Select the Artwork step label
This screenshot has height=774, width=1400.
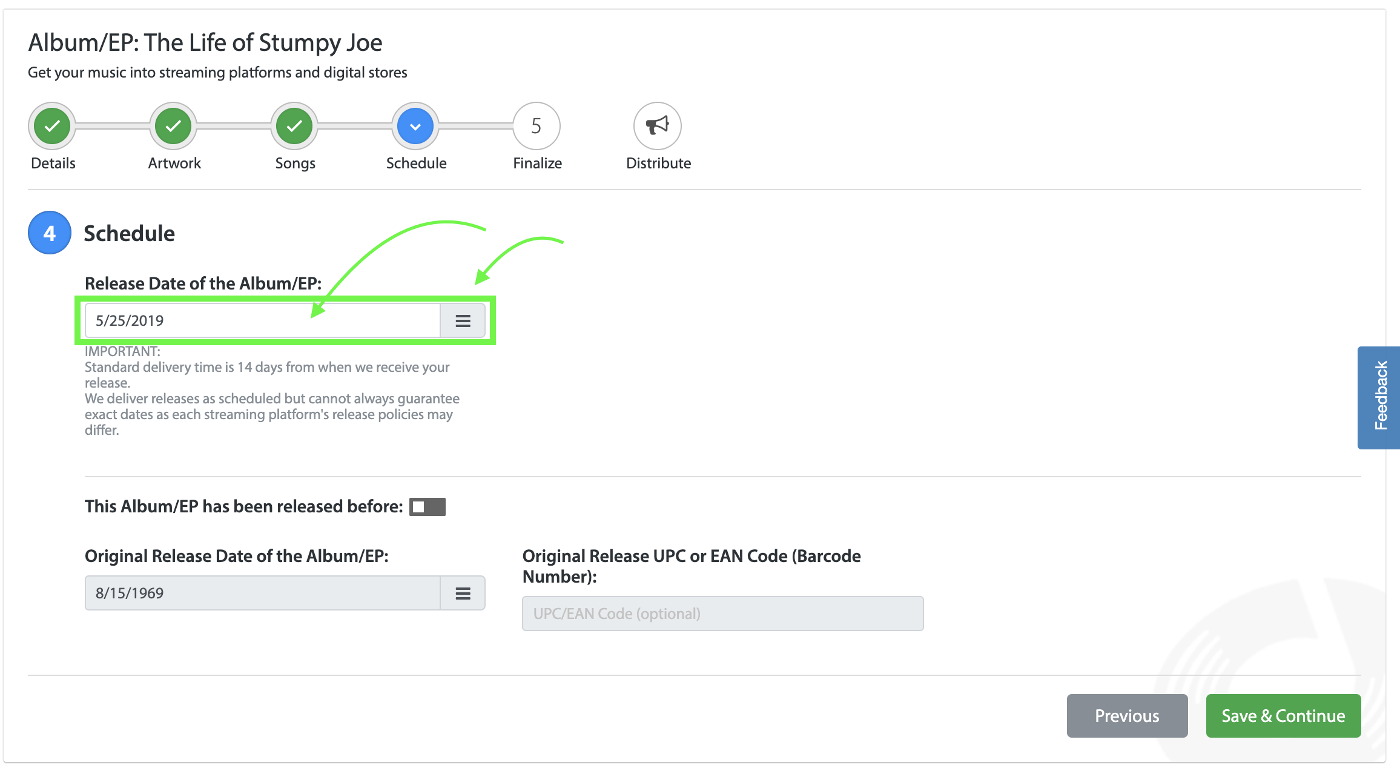(174, 163)
